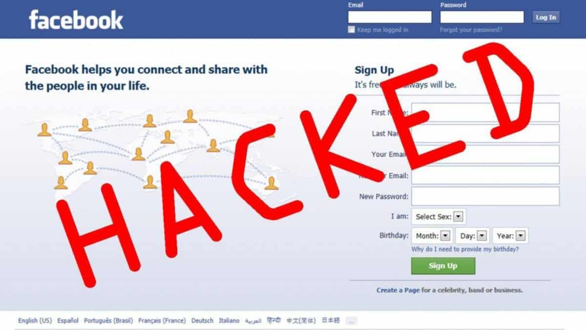
Task: Click the Facebook logo in header
Action: 76,20
